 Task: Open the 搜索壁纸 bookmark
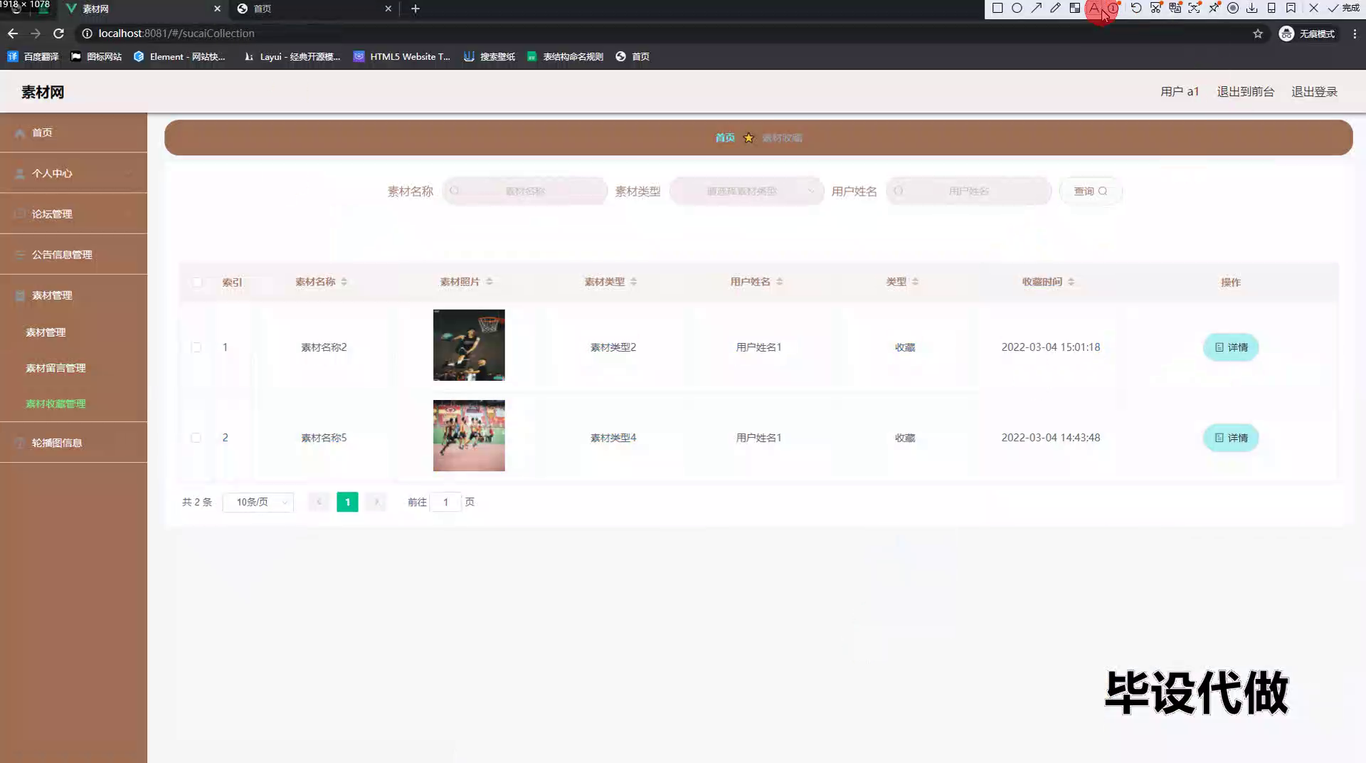489,56
